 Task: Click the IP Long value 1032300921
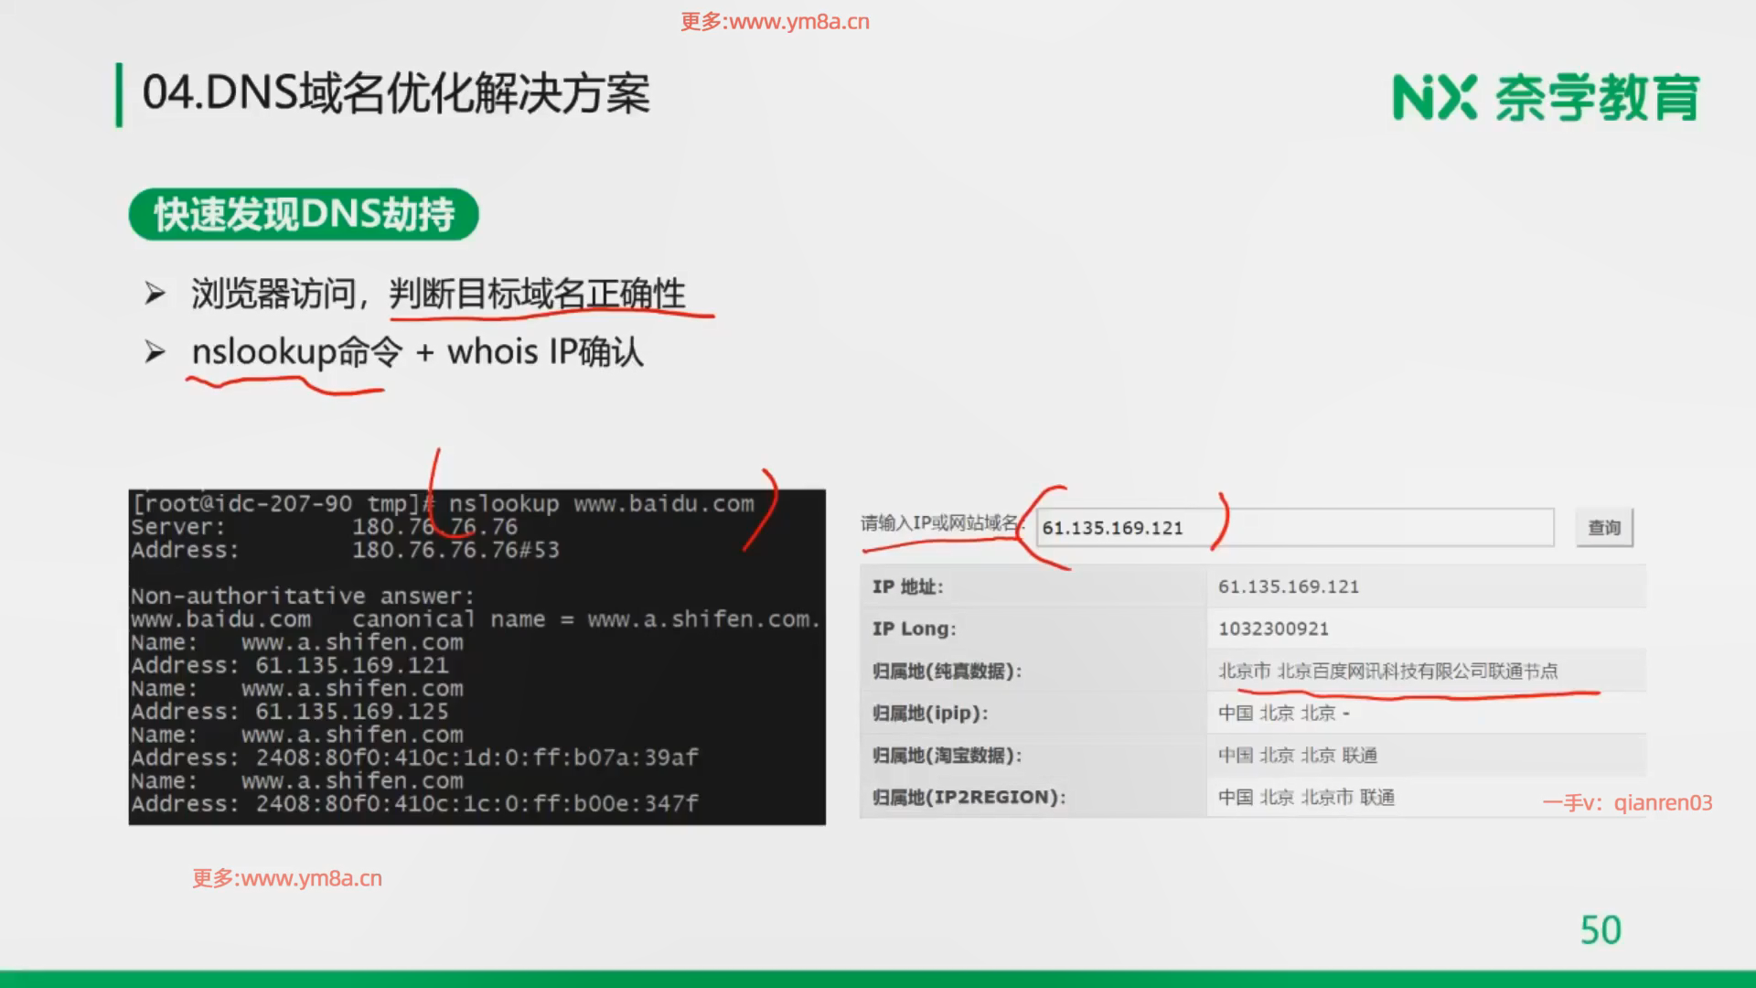1273,628
